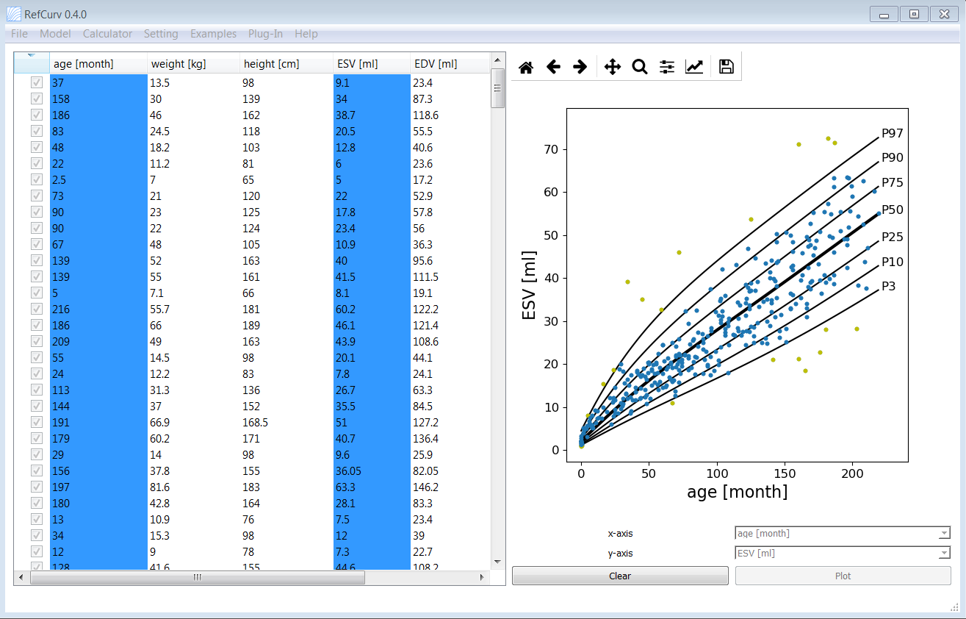Go forward to next plot view
The width and height of the screenshot is (966, 619).
click(580, 67)
